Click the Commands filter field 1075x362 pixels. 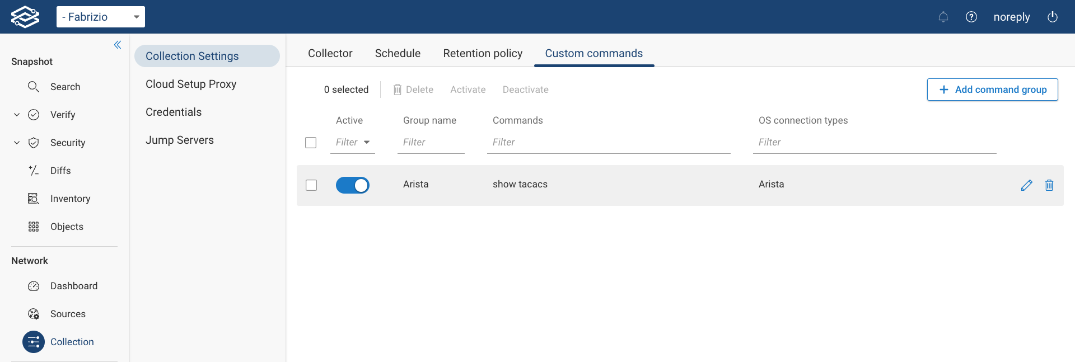[x=609, y=142]
